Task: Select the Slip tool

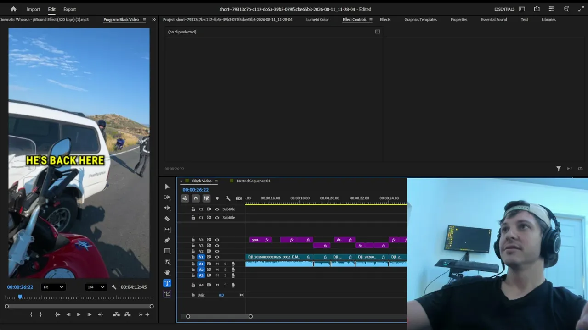Action: (x=167, y=229)
